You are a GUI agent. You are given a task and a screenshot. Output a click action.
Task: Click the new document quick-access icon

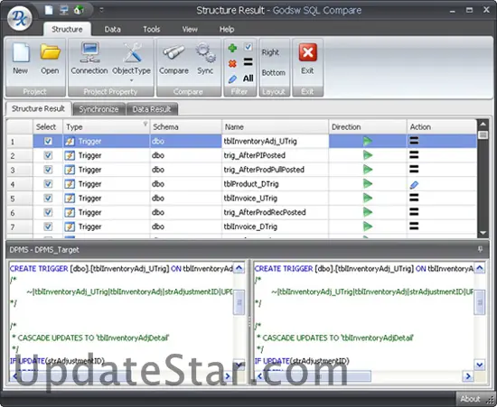coord(49,10)
